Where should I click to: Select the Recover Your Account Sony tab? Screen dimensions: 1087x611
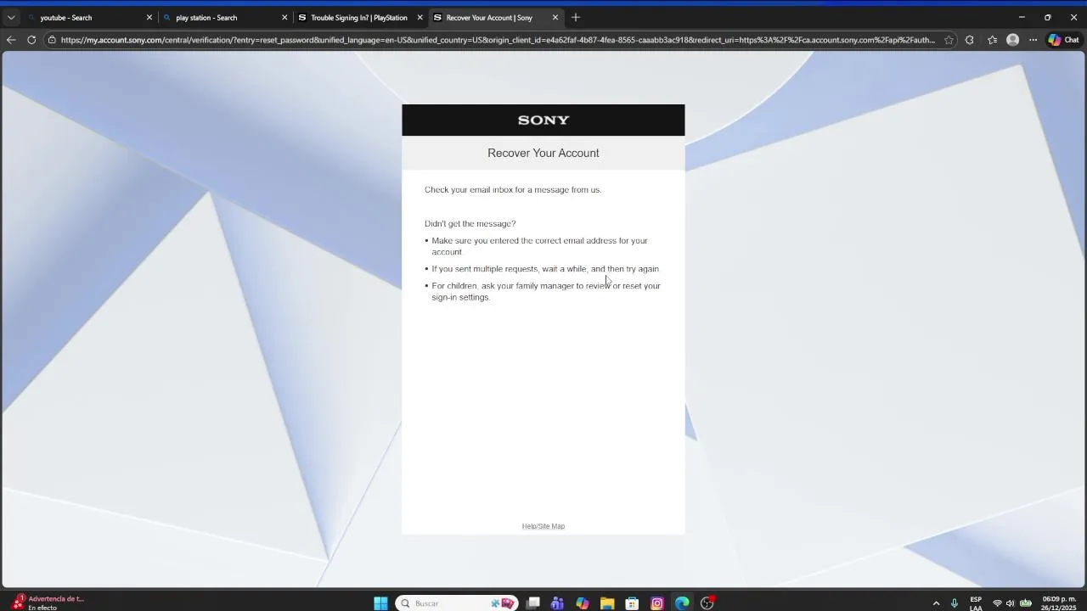click(496, 17)
